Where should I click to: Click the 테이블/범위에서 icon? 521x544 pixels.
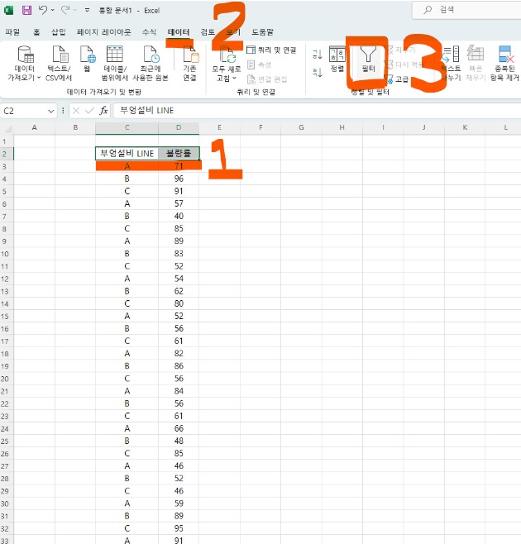pyautogui.click(x=115, y=54)
